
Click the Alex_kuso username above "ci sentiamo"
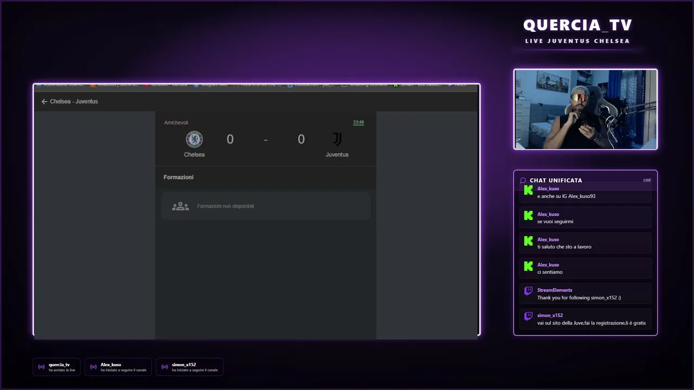coord(548,265)
